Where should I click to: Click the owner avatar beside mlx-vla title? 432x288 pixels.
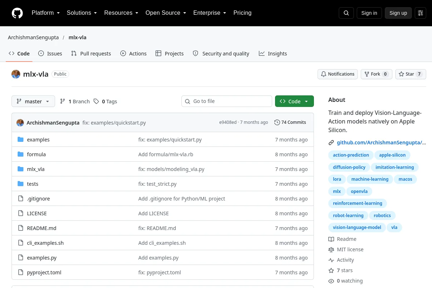(16, 74)
